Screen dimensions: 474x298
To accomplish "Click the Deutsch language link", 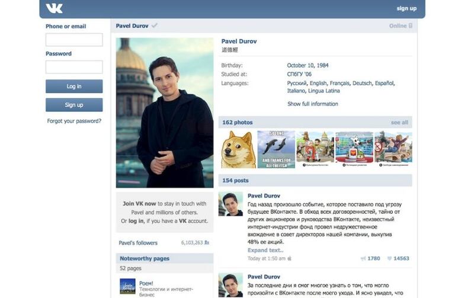I will click(x=362, y=83).
